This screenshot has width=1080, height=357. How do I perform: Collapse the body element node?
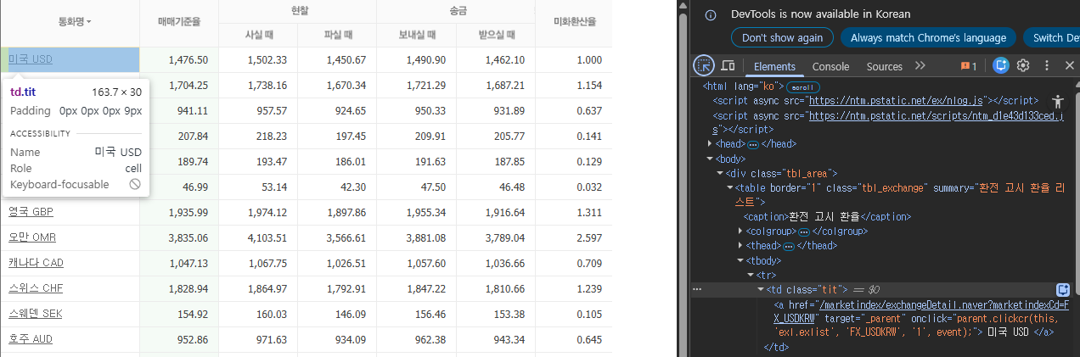(x=709, y=159)
